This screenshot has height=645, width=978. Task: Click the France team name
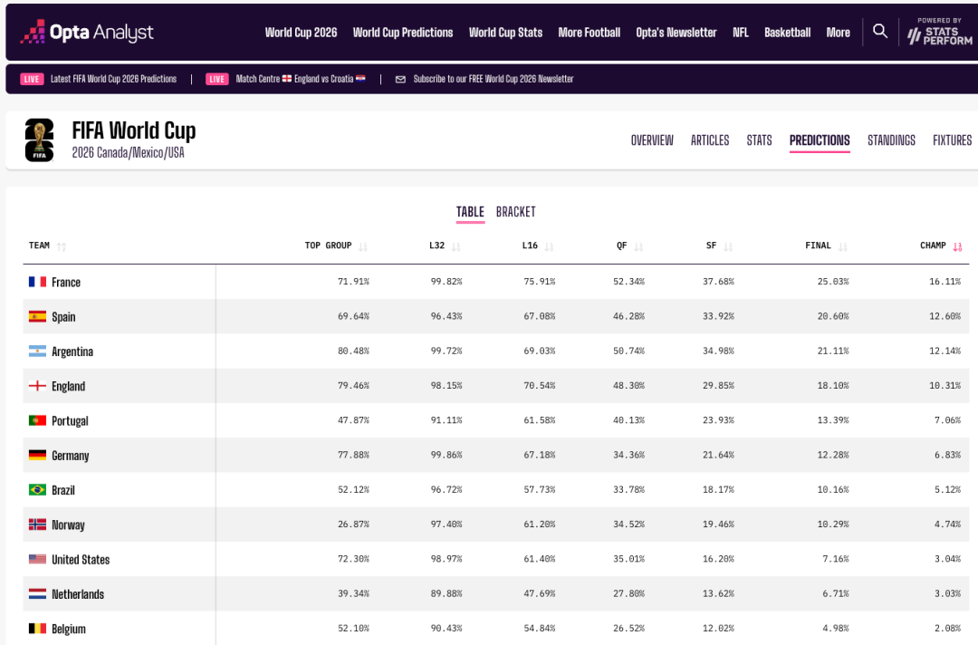(66, 282)
